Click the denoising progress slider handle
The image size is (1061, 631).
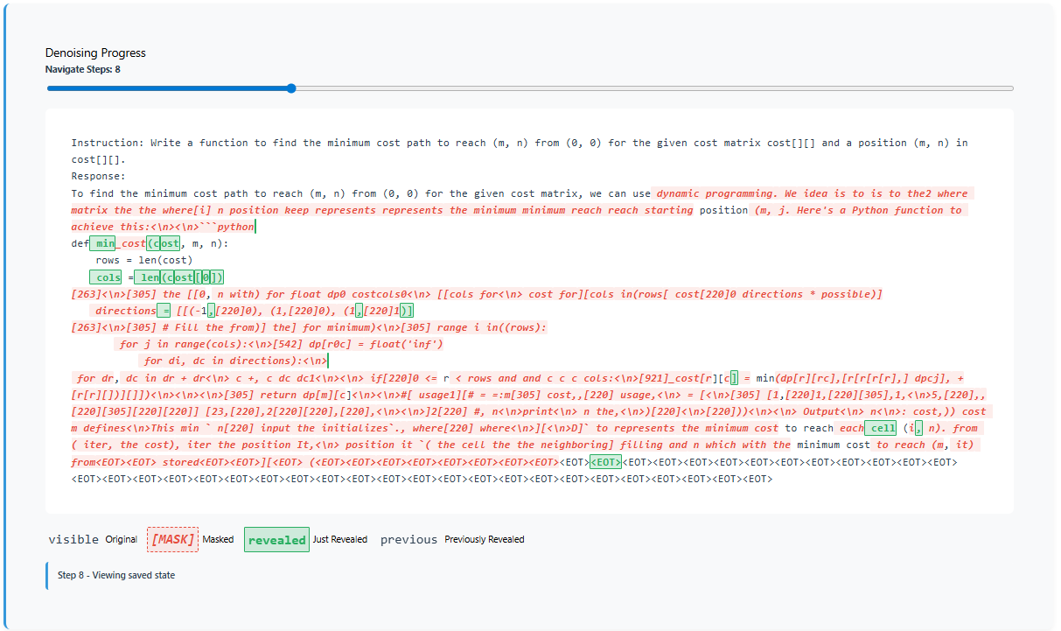(x=291, y=88)
